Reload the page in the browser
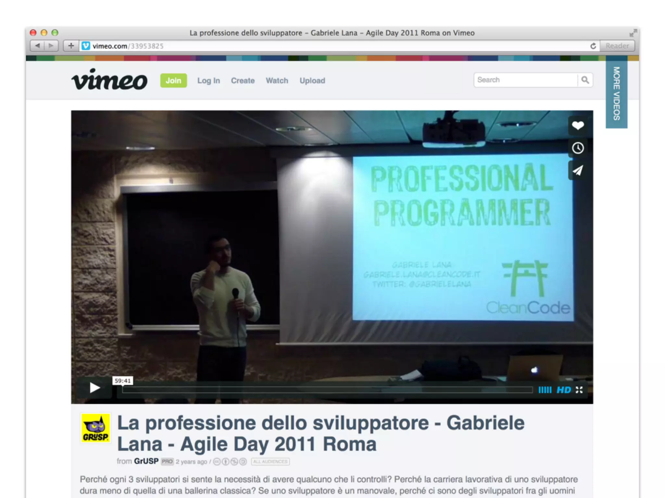Image resolution: width=665 pixels, height=498 pixels. (x=593, y=46)
